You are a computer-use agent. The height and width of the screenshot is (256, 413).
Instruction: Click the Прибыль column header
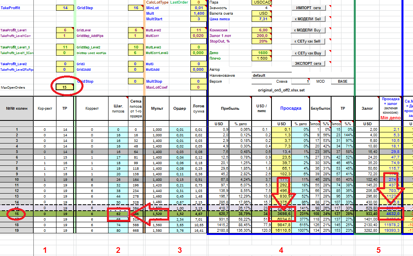[230, 108]
